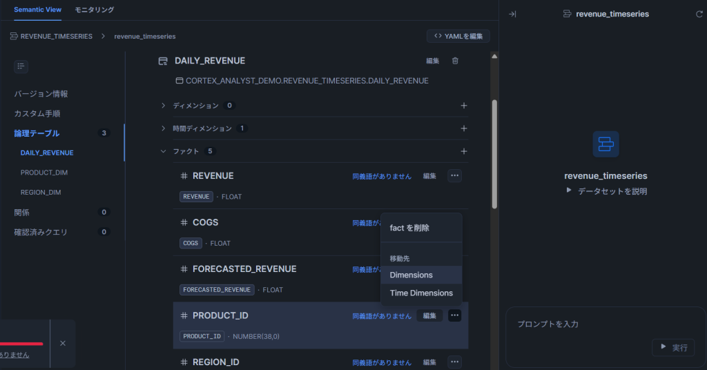The image size is (707, 370).
Task: Add a new 時間ディメンション with plus icon
Action: coord(463,128)
